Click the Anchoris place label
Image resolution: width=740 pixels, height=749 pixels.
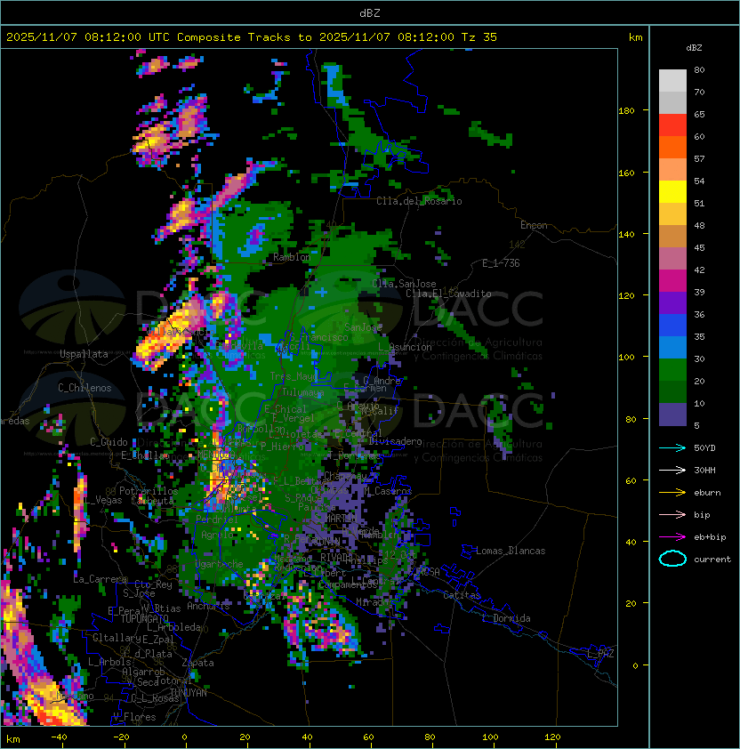[x=208, y=606]
